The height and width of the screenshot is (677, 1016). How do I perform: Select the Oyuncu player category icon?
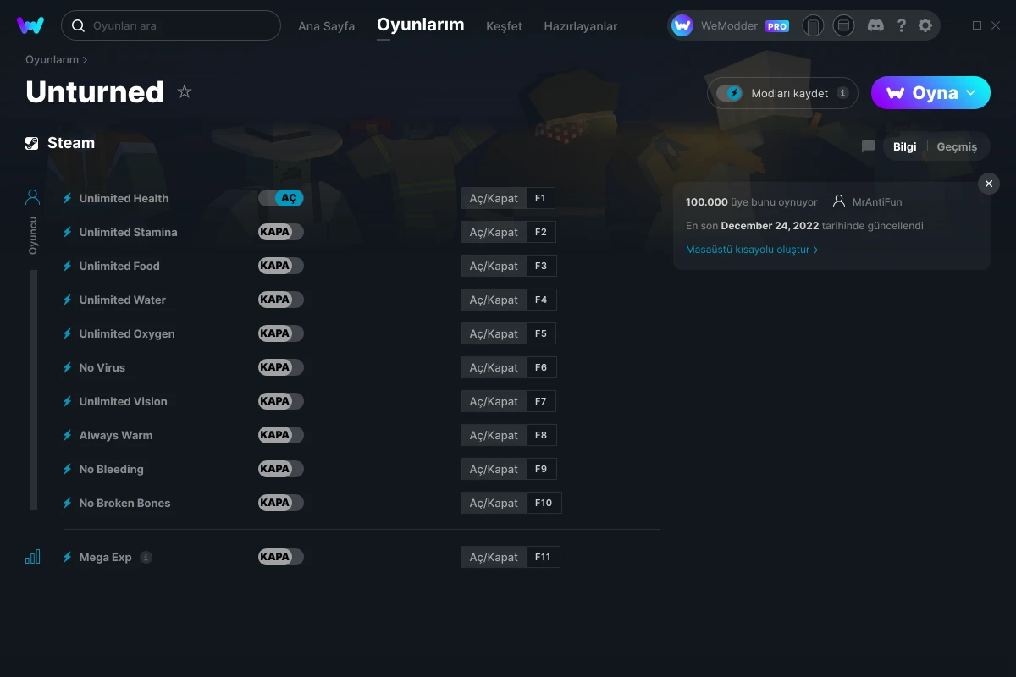coord(32,197)
